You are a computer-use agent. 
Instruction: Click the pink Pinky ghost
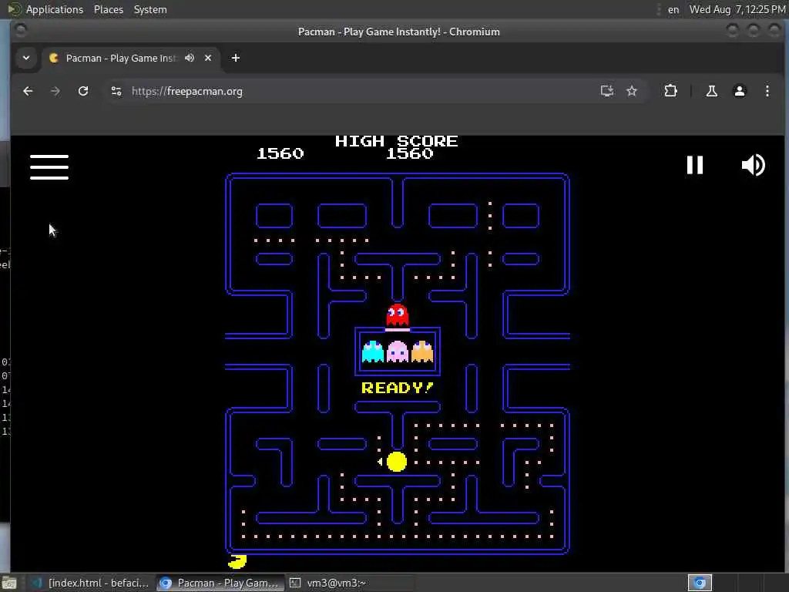(398, 351)
